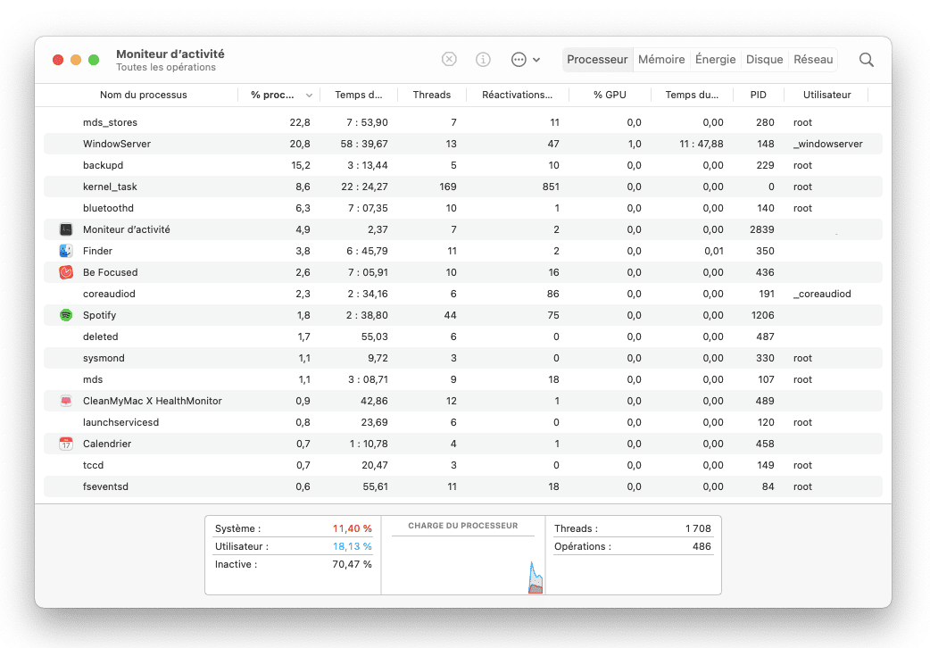Click the process info (i) icon
This screenshot has height=648, width=930.
pyautogui.click(x=483, y=60)
